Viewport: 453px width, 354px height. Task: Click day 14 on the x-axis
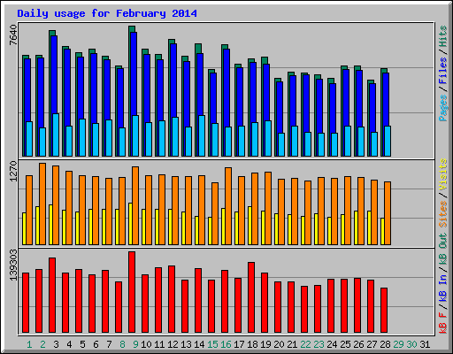(199, 344)
